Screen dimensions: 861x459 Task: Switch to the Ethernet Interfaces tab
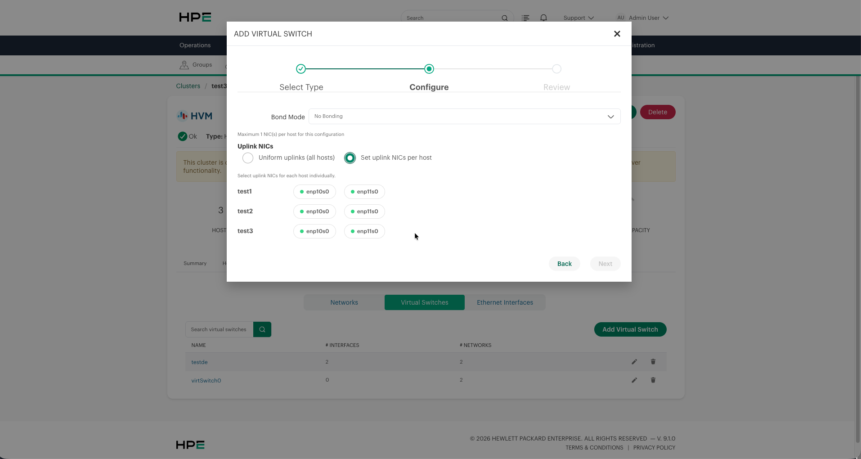pos(505,302)
